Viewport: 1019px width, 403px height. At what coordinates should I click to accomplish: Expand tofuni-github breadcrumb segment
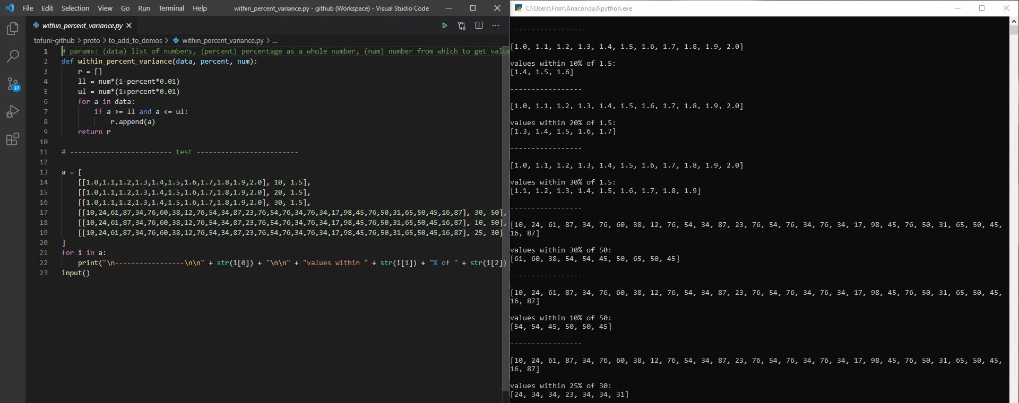pos(54,40)
